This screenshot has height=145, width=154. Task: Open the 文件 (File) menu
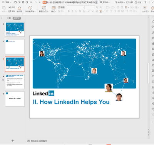(x=6, y=2)
